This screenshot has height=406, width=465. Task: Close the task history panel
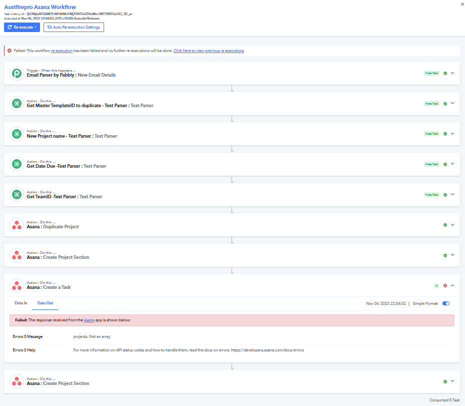462,4
